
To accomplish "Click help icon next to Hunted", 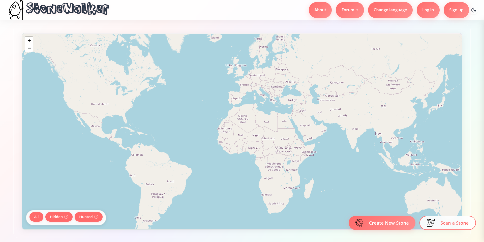I will click(x=96, y=217).
